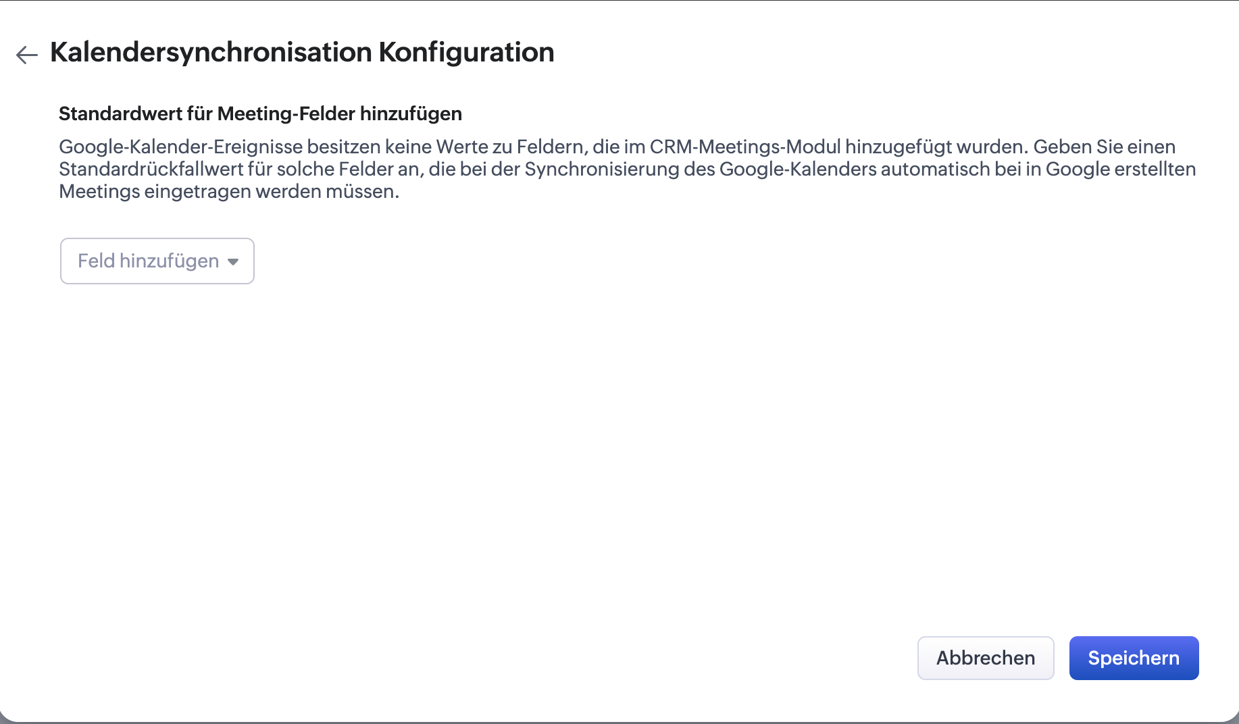Click the word Konfiguration in the header
This screenshot has width=1239, height=724.
tap(466, 52)
